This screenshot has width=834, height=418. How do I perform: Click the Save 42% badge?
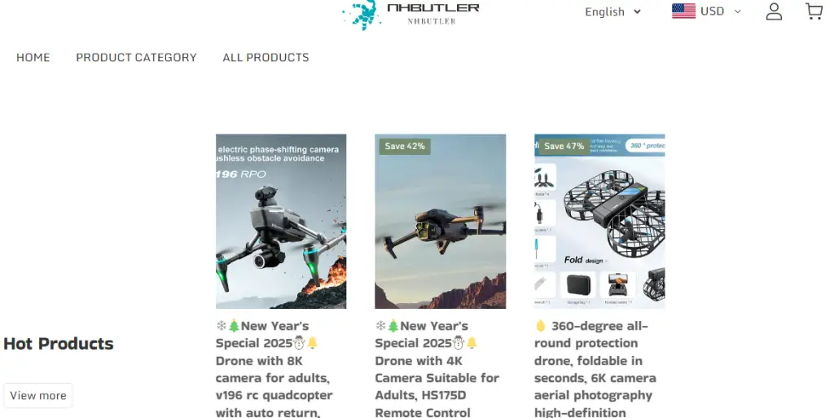point(405,146)
